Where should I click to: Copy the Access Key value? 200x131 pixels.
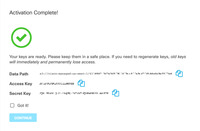coord(81,83)
